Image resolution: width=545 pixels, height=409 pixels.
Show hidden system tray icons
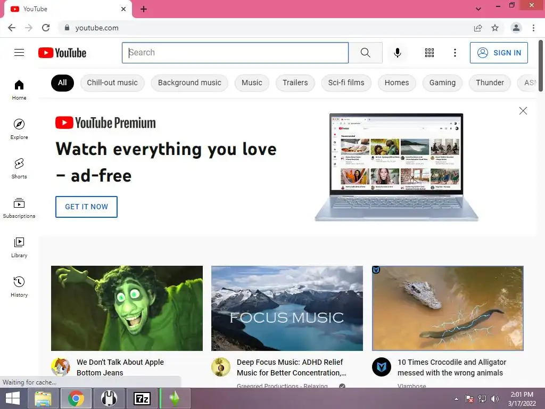[x=456, y=399]
